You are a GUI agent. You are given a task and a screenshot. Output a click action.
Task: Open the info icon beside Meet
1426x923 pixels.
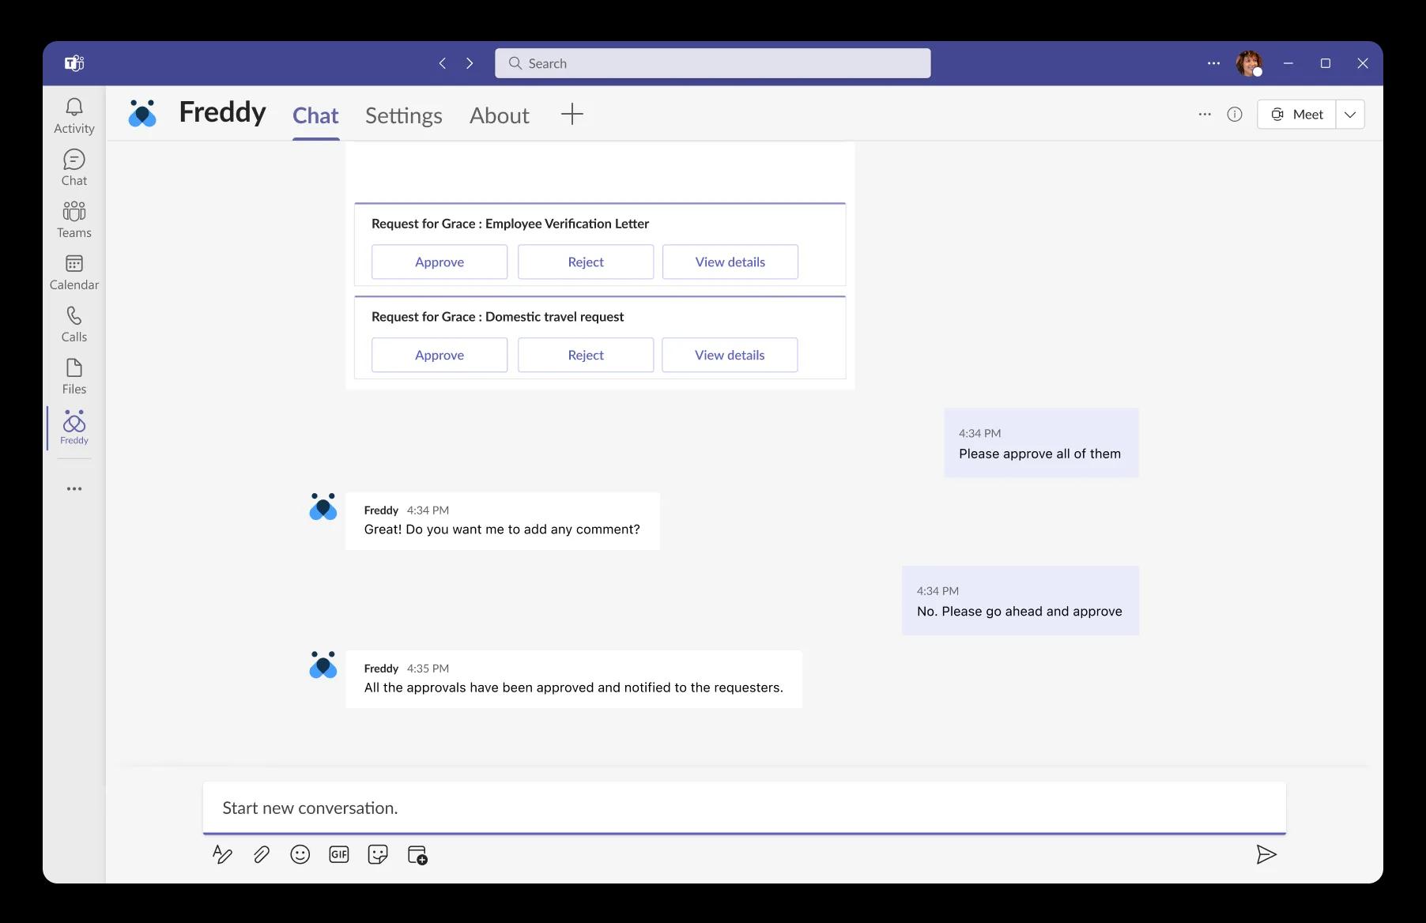click(x=1235, y=115)
